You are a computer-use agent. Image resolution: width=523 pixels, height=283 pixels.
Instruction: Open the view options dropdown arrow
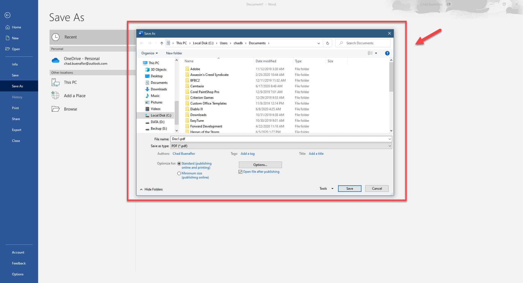376,53
